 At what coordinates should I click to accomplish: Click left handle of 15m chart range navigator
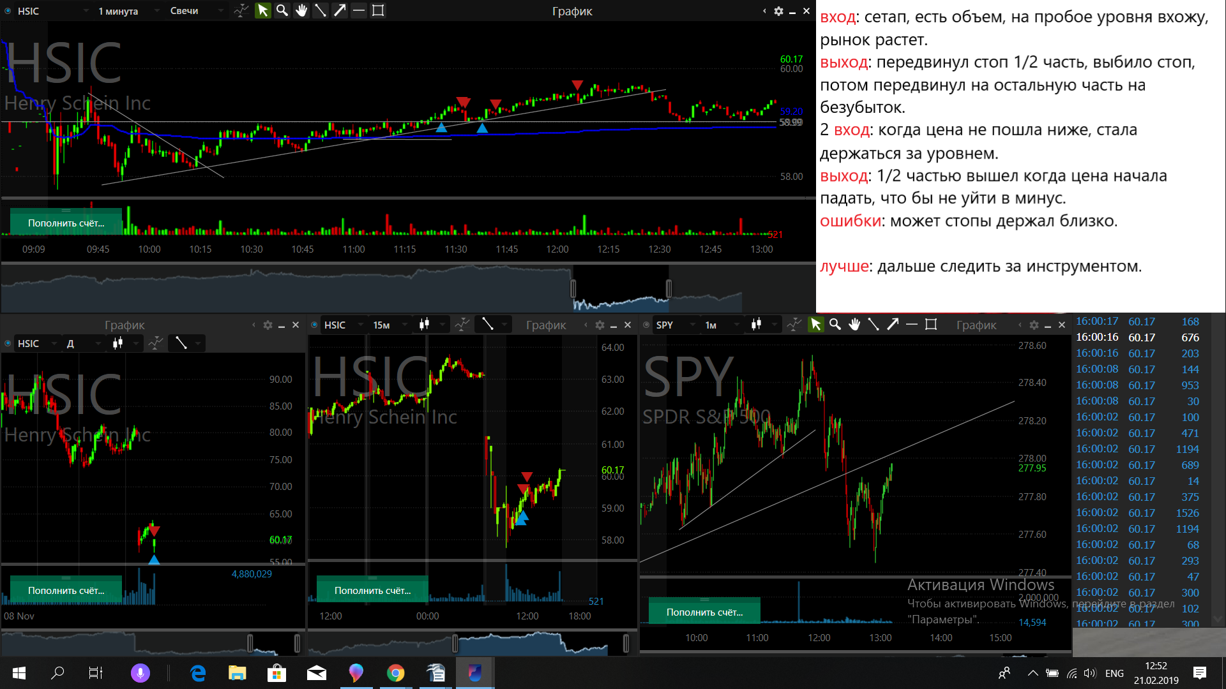pyautogui.click(x=455, y=643)
